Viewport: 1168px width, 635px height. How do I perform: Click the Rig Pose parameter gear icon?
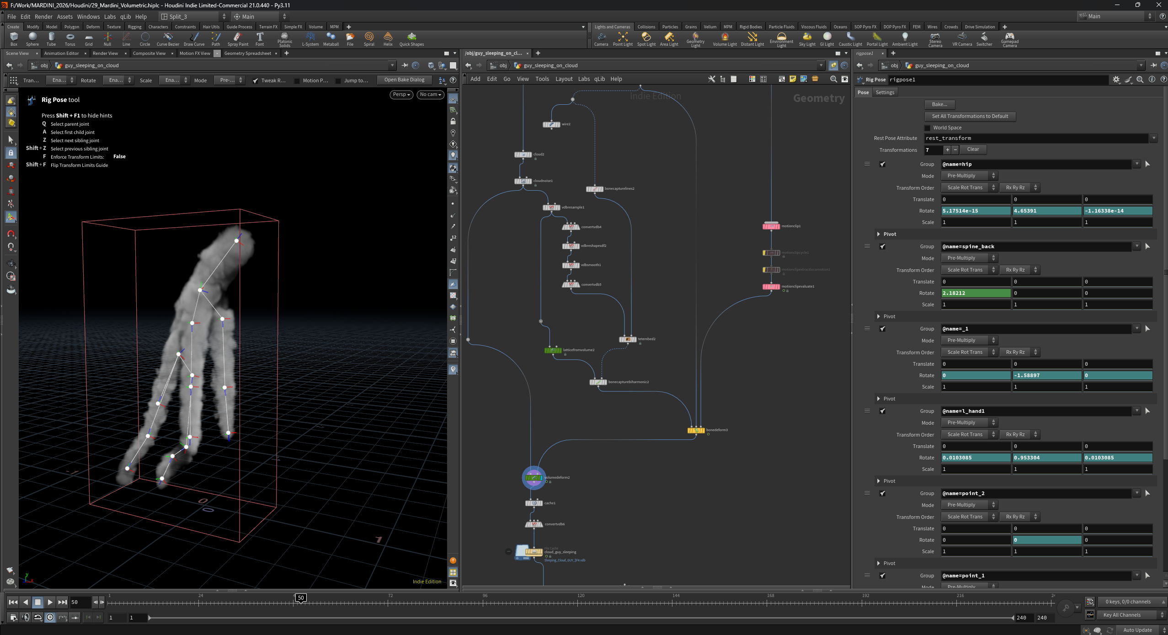[x=1116, y=80]
